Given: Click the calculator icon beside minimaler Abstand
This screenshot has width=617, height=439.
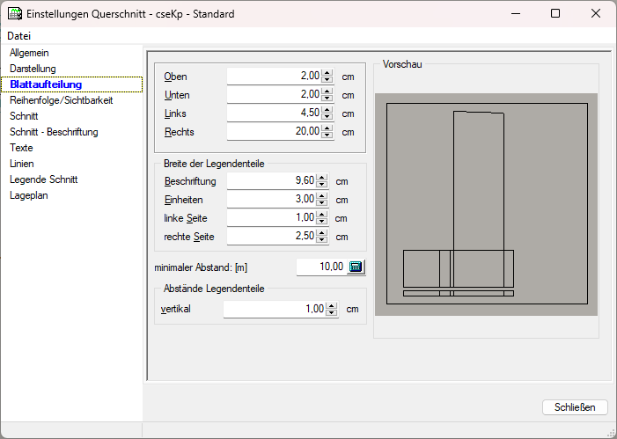Looking at the screenshot, I should coord(356,267).
